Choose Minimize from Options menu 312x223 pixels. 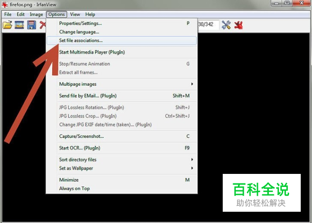(x=122, y=180)
